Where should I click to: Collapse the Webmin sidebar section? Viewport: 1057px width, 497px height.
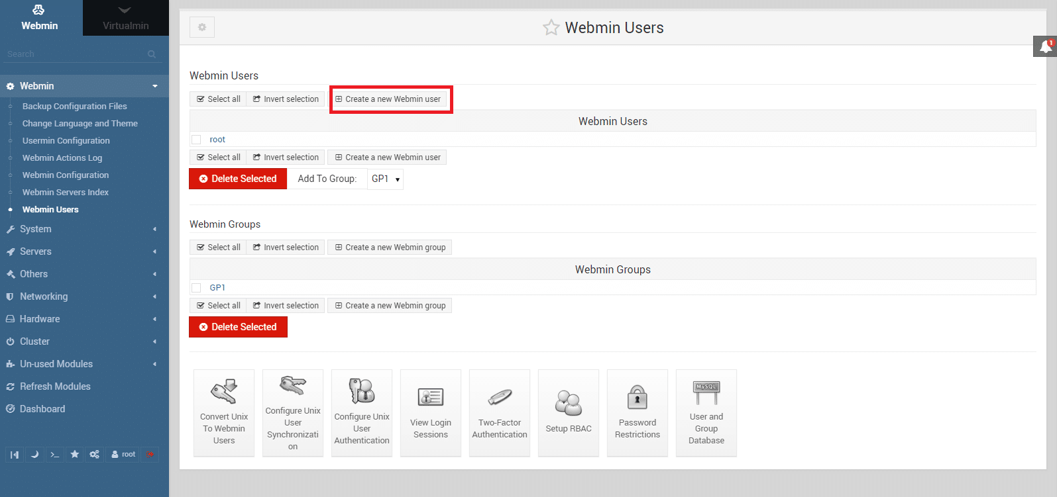pyautogui.click(x=84, y=86)
